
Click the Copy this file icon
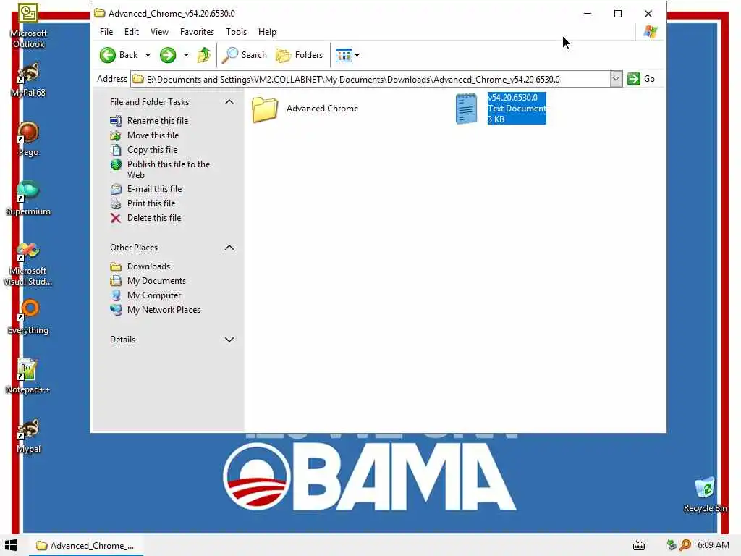116,150
